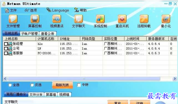Screen dimensions: 178x104
Task: Click computer icon beside 张经理
Action: pos(10,44)
